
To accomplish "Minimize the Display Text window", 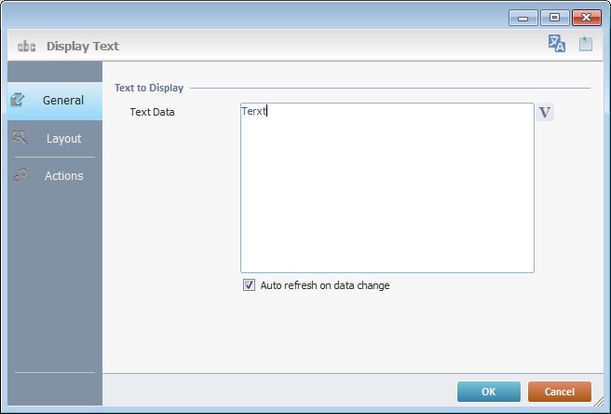I will coord(523,18).
